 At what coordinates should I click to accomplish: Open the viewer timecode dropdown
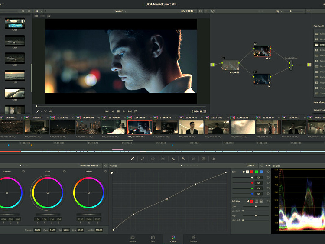[188, 11]
